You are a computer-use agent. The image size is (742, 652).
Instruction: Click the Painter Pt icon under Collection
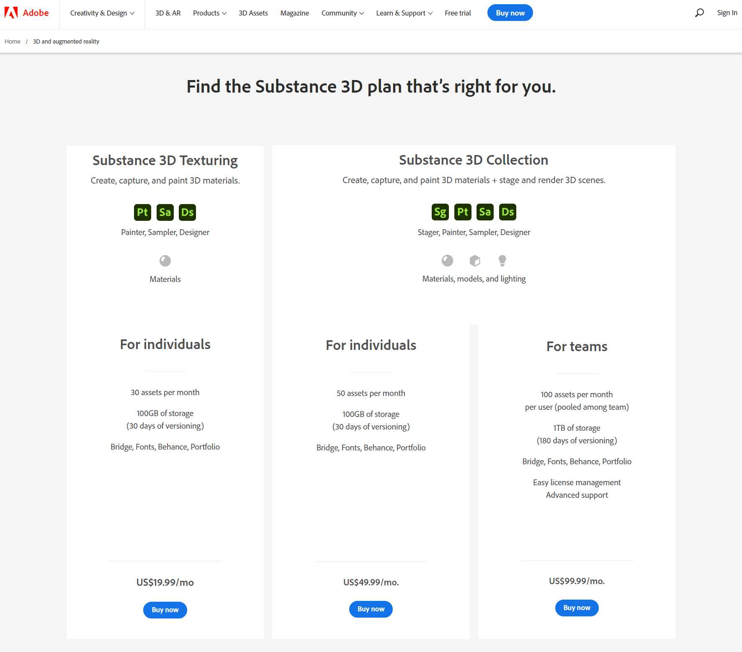[462, 212]
